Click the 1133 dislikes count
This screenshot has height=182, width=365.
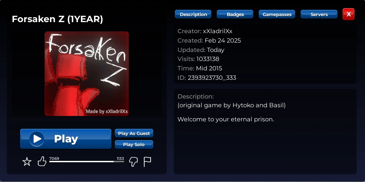tap(120, 159)
